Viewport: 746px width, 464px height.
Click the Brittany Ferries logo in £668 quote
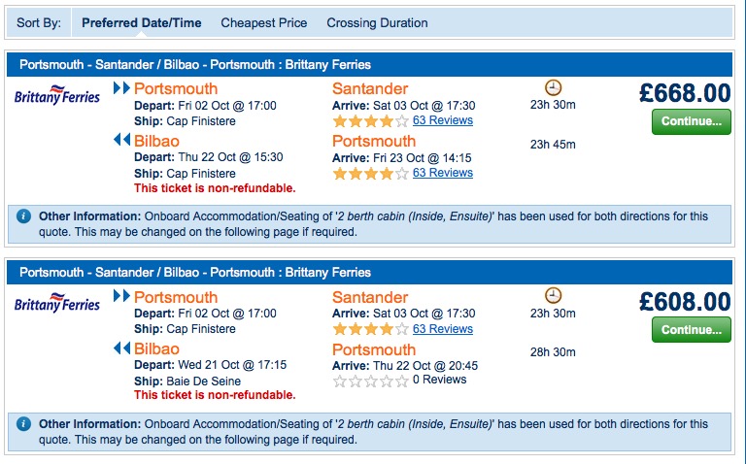click(x=57, y=95)
